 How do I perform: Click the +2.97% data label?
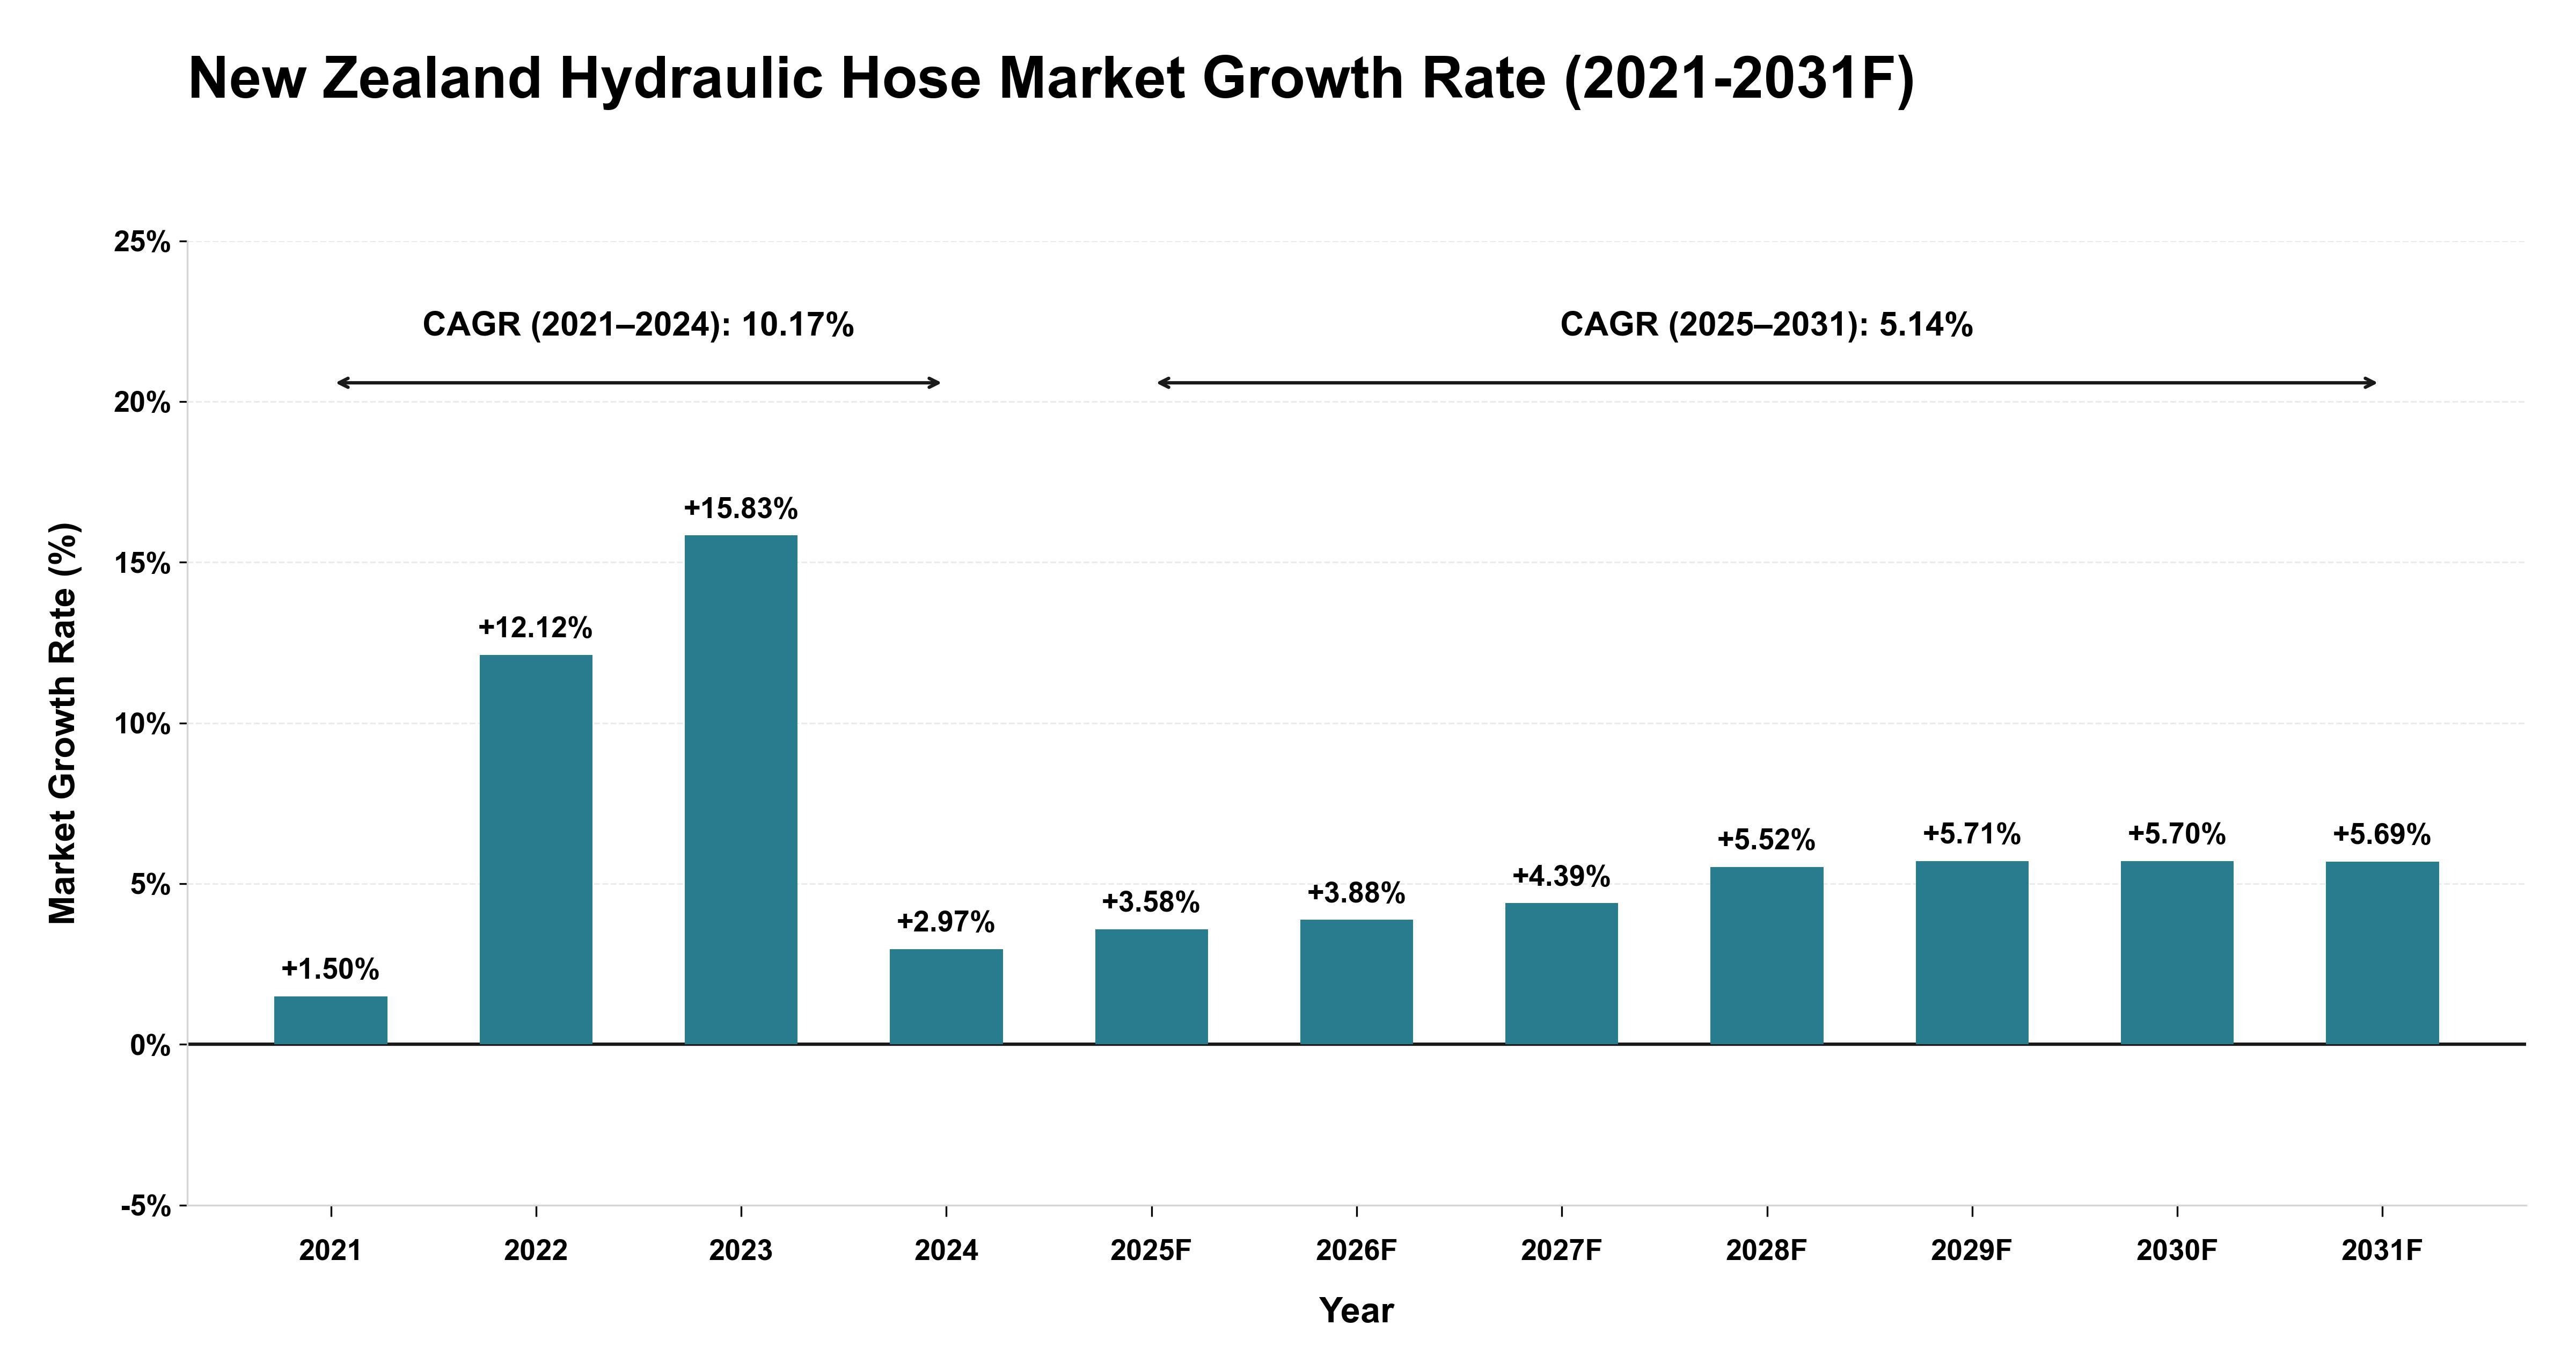click(946, 921)
